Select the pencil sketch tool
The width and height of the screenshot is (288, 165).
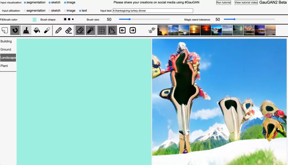coord(58,30)
